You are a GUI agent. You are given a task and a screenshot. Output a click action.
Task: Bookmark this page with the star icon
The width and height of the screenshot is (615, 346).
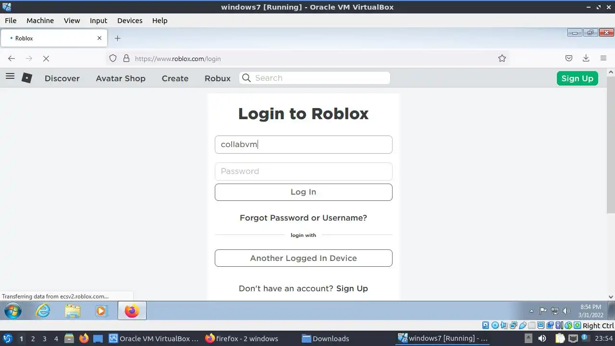click(x=502, y=58)
